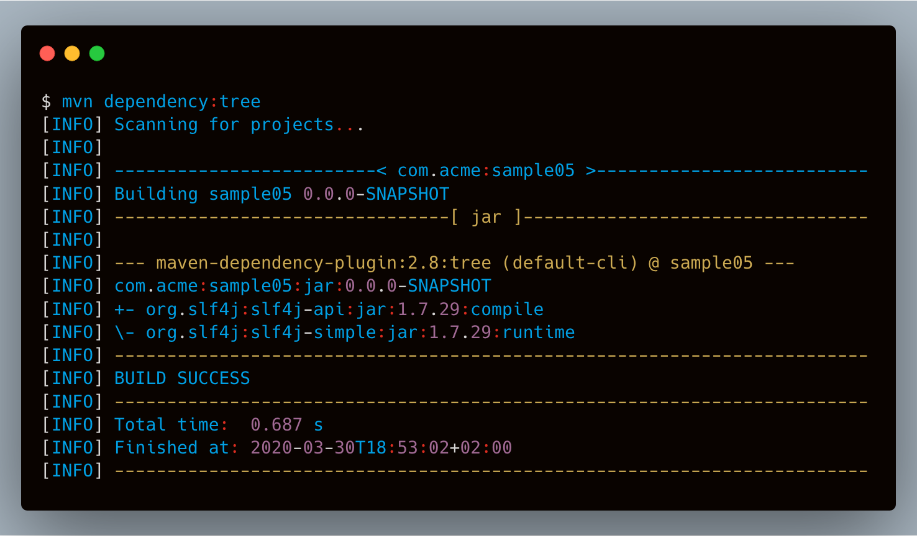917x536 pixels.
Task: Click the '[ jar ]' packaging label
Action: pos(486,217)
